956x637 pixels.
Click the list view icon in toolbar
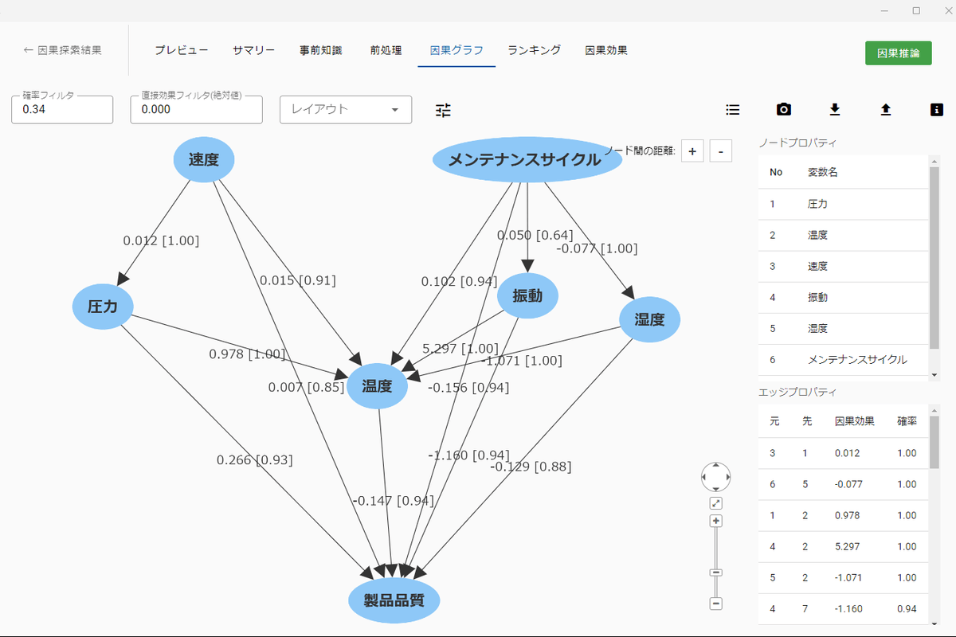point(733,110)
